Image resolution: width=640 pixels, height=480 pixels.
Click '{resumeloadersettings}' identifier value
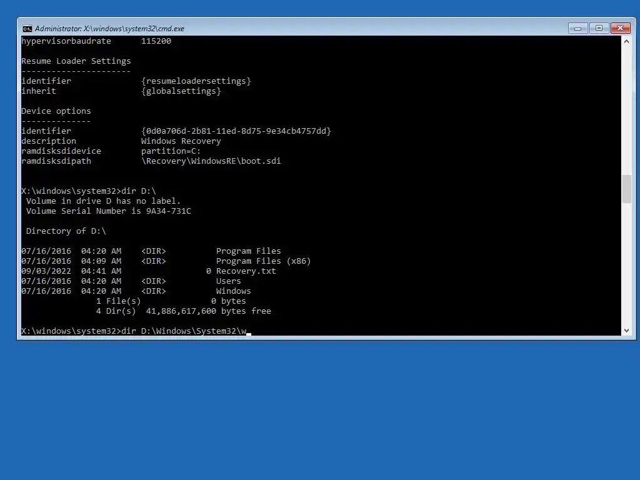tap(196, 81)
